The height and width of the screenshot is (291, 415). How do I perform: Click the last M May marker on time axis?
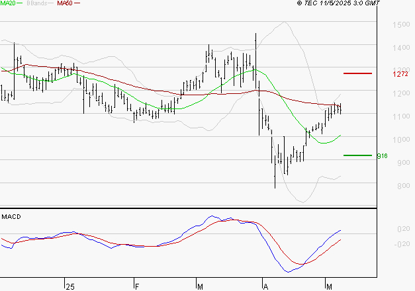coord(329,287)
